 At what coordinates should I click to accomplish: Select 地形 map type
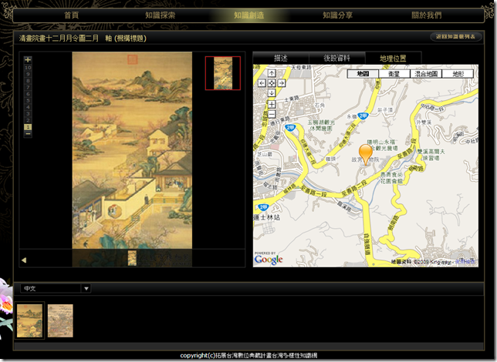click(x=458, y=74)
